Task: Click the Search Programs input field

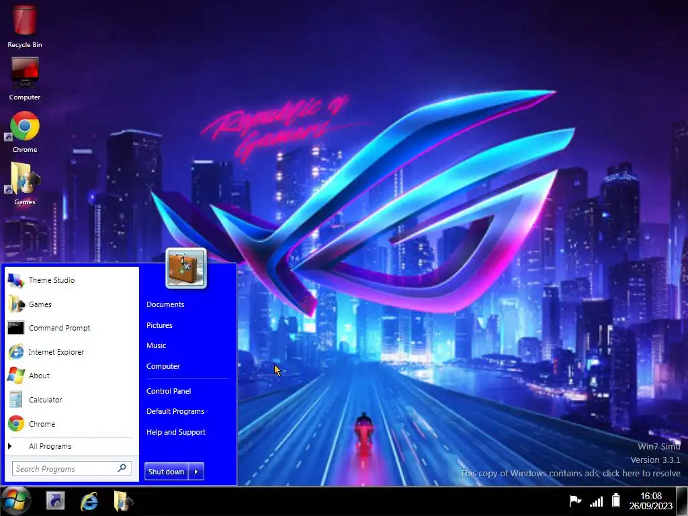Action: click(x=71, y=468)
